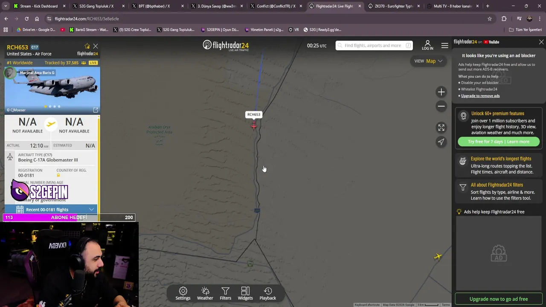Open a new browser tab
546x307 pixels.
pyautogui.click(x=488, y=6)
